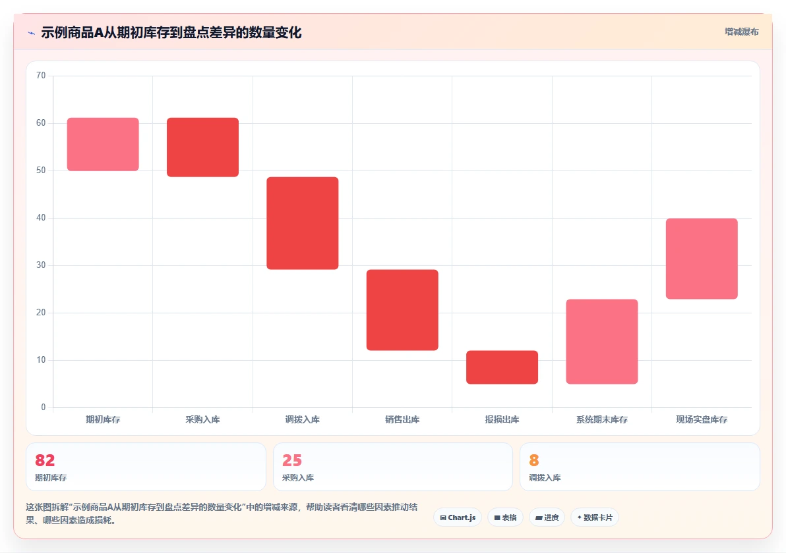The image size is (786, 553).
Task: Click the 系统期末库存 pink bar
Action: (x=601, y=342)
